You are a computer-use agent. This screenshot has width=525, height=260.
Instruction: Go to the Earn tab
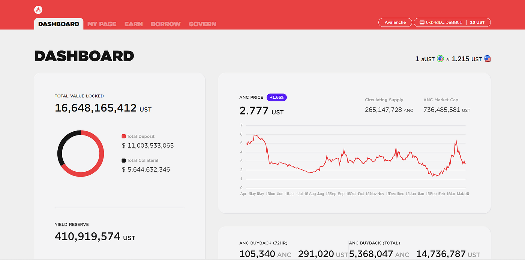[133, 24]
